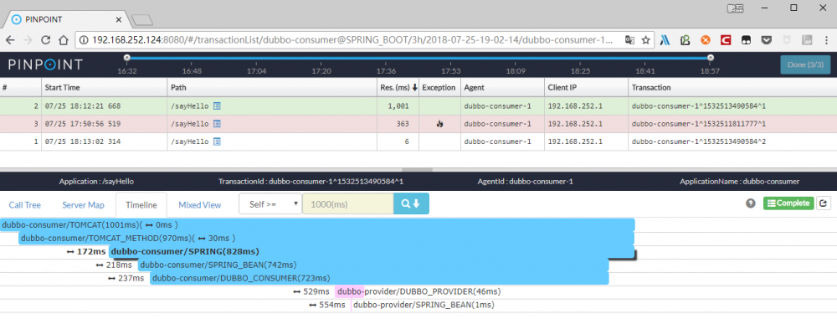Click the right handle of the time slider
Viewport: 837px width, 319px height.
click(x=710, y=57)
